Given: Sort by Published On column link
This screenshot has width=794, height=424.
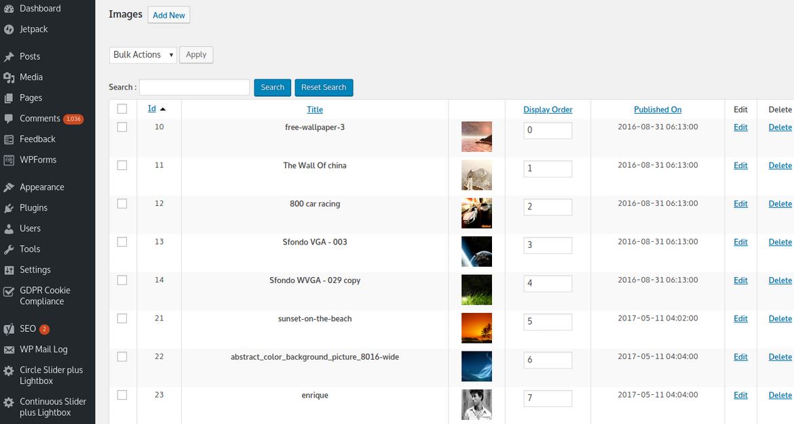Looking at the screenshot, I should coord(658,110).
